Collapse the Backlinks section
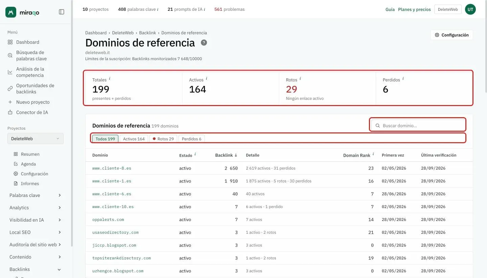The width and height of the screenshot is (487, 278). coord(36,269)
